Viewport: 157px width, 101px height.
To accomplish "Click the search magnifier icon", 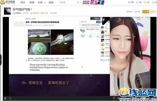I will [78, 2].
